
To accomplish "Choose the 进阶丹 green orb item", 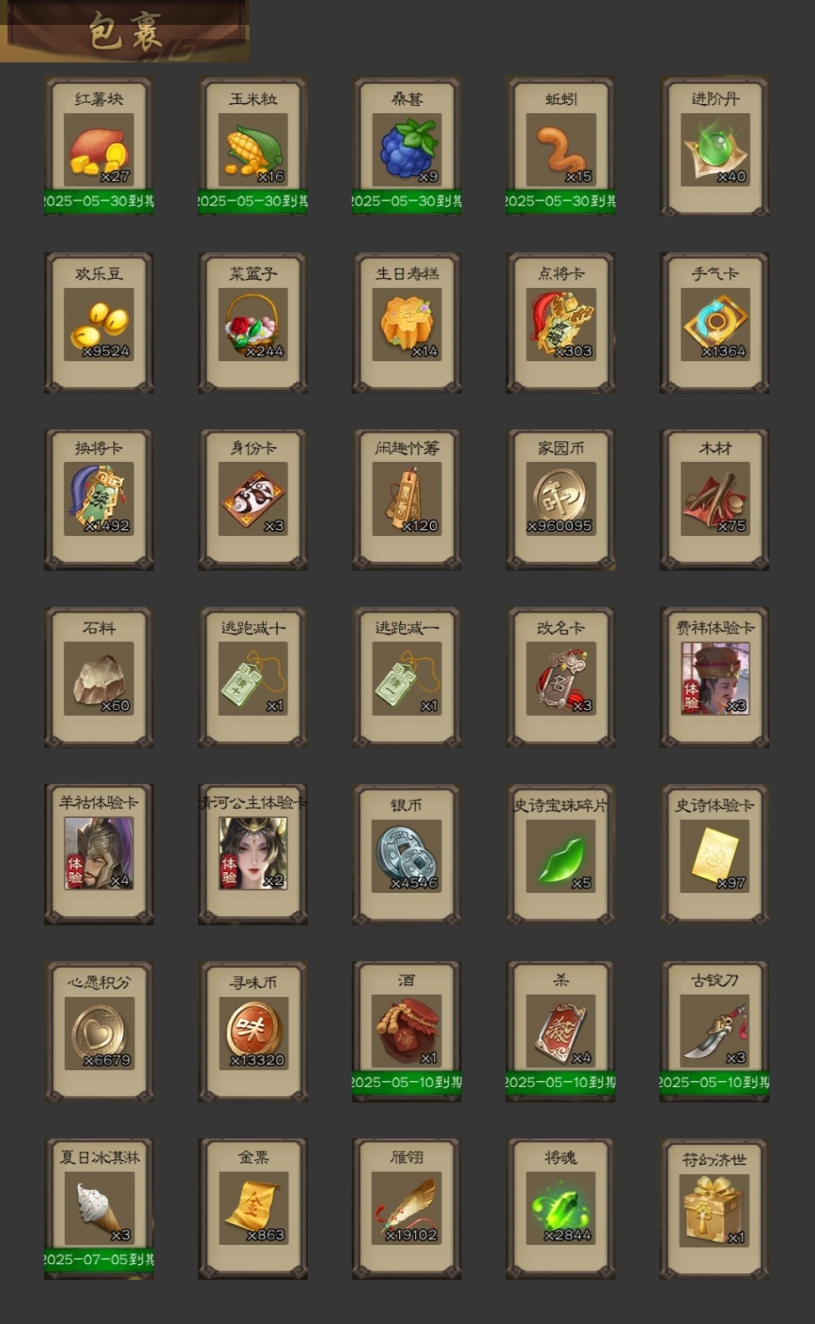I will tap(714, 146).
